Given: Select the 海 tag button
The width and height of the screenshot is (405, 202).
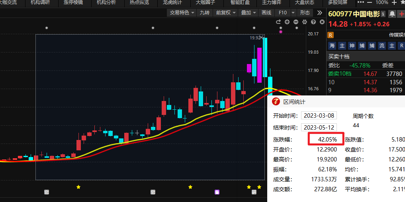Looking at the screenshot, I should tap(332, 46).
